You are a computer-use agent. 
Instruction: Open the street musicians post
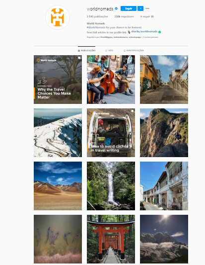click(x=111, y=80)
